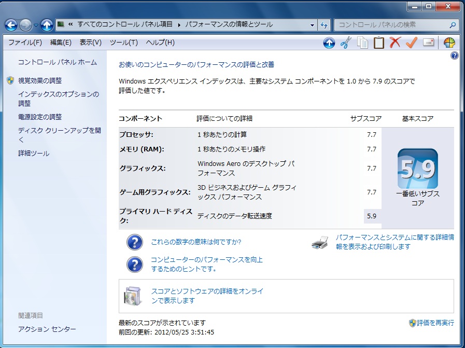This screenshot has width=465, height=348.
Task: Open the ツール(T) menu
Action: [x=124, y=43]
